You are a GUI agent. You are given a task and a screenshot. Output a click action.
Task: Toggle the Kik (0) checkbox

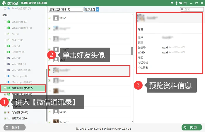tap(5, 34)
